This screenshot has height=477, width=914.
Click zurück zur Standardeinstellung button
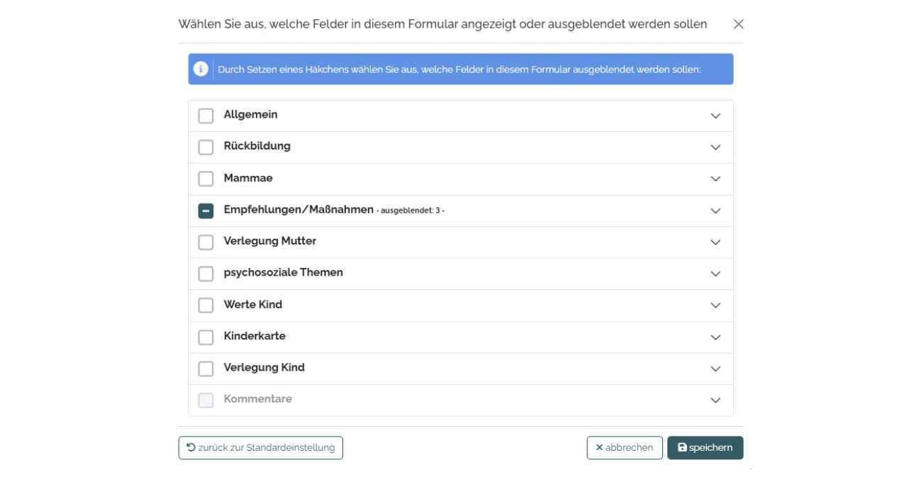(260, 448)
